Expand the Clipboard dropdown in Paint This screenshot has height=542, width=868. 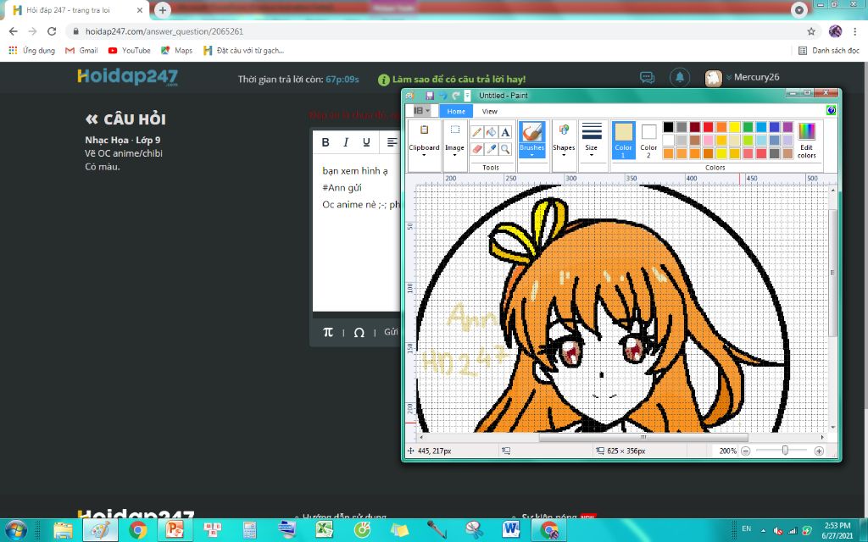424,154
